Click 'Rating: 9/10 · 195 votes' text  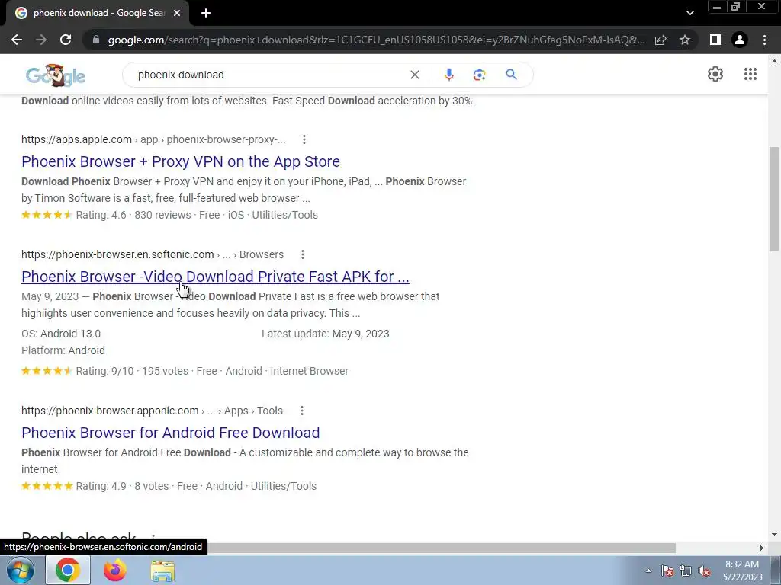(132, 372)
